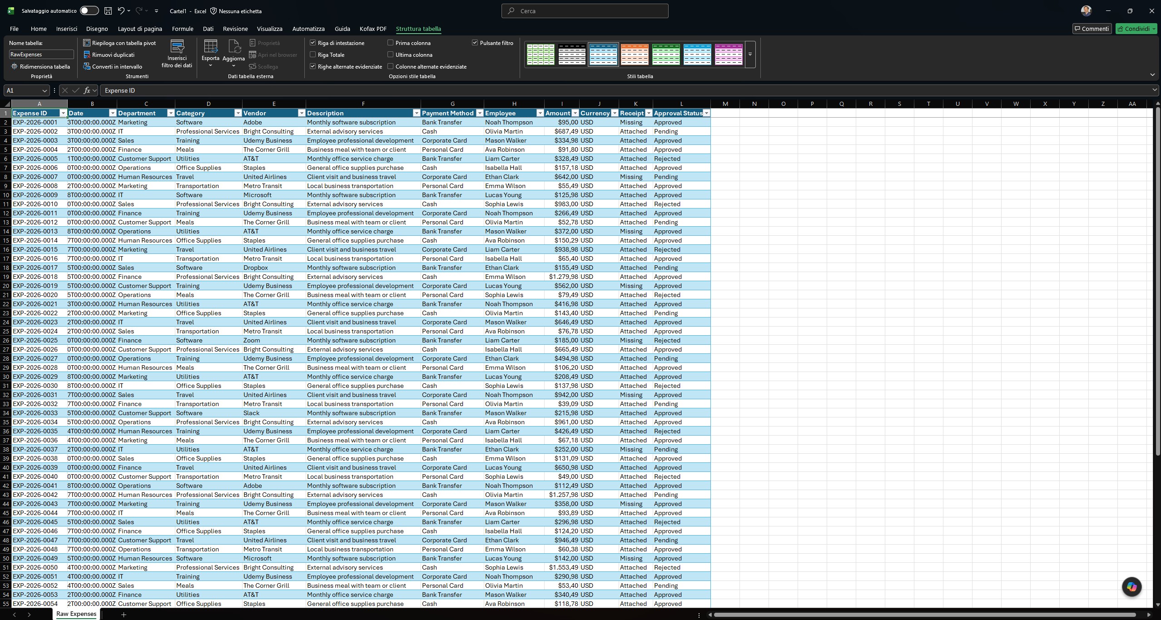1161x620 pixels.
Task: Click Ridimensiona tabella
Action: [x=40, y=66]
